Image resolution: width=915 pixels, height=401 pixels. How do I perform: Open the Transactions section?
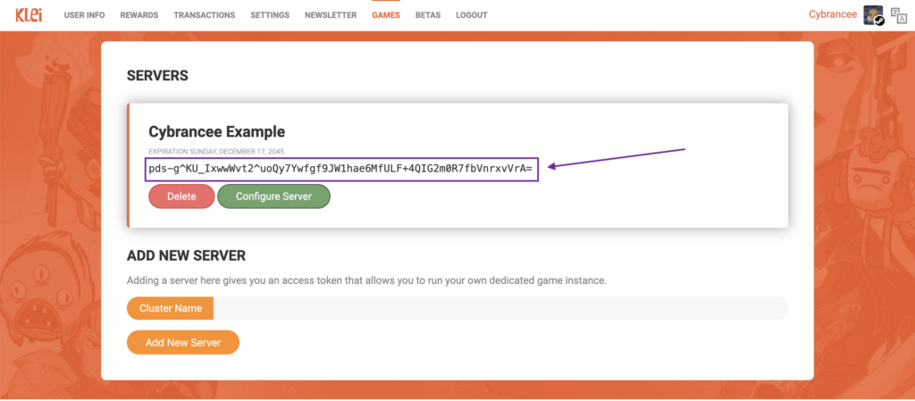[x=204, y=15]
